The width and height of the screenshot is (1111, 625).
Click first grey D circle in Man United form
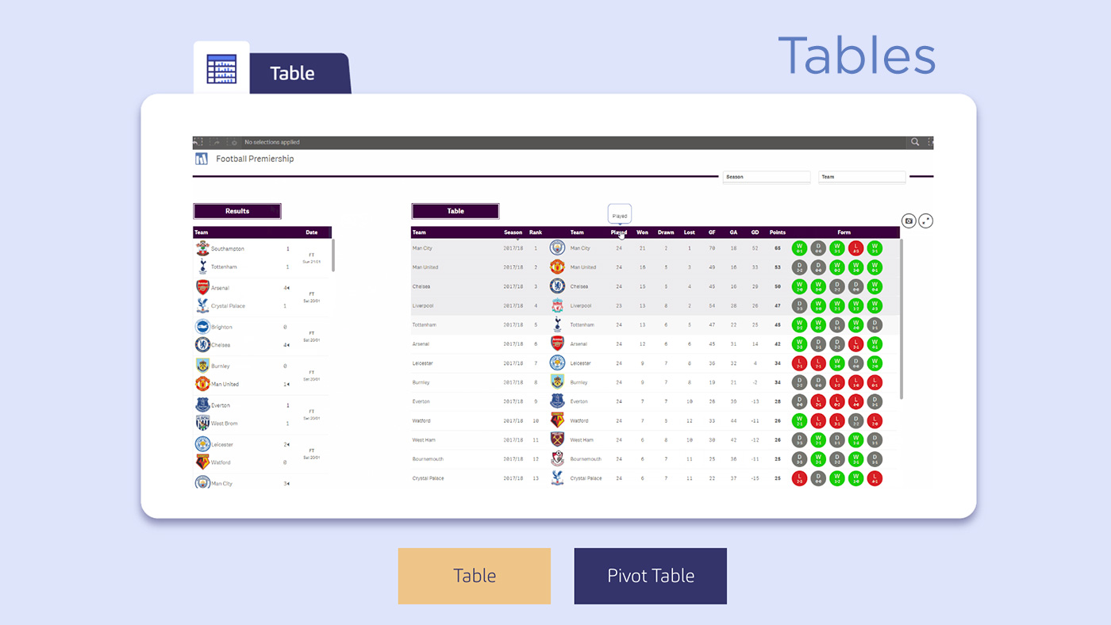tap(799, 267)
